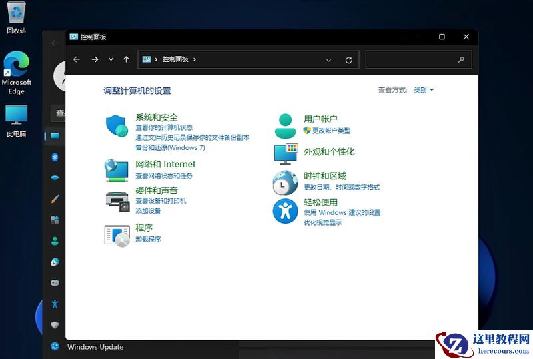This screenshot has height=359, width=533.
Task: Select Time & language icon in Settings sidebar
Action: pos(55,262)
